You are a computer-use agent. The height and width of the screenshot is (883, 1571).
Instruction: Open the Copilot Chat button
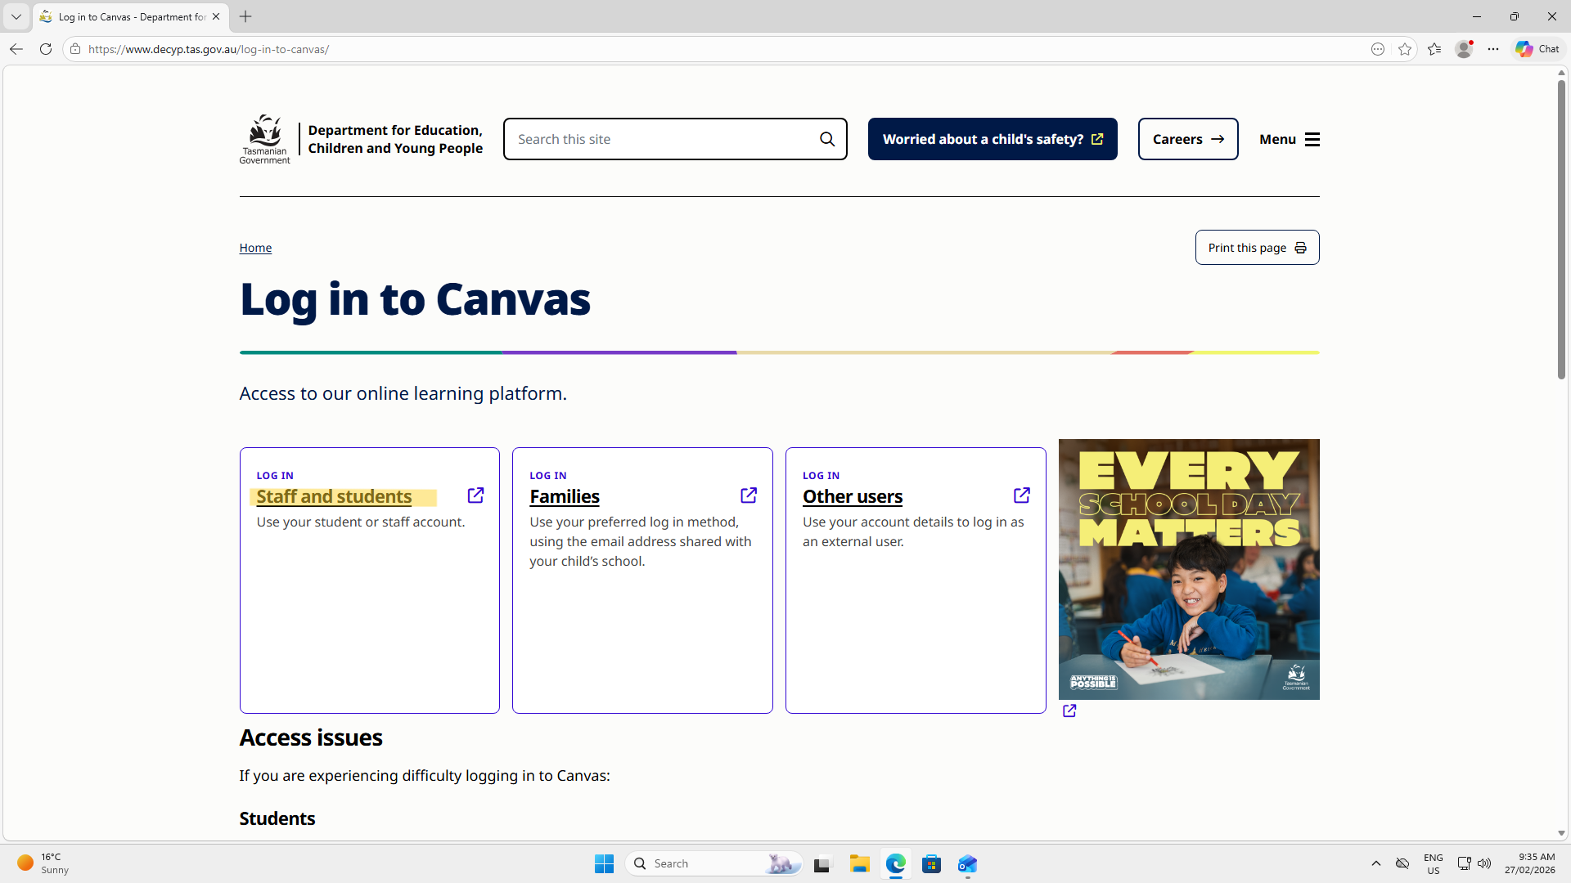click(1537, 49)
